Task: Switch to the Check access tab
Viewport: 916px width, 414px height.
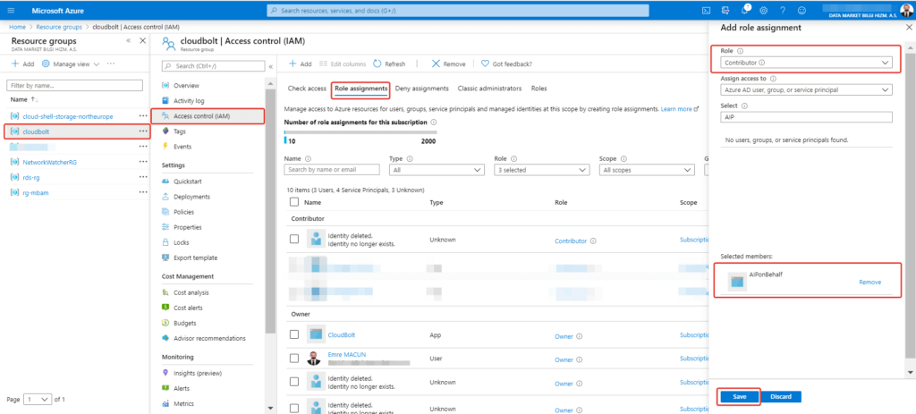Action: pyautogui.click(x=307, y=89)
